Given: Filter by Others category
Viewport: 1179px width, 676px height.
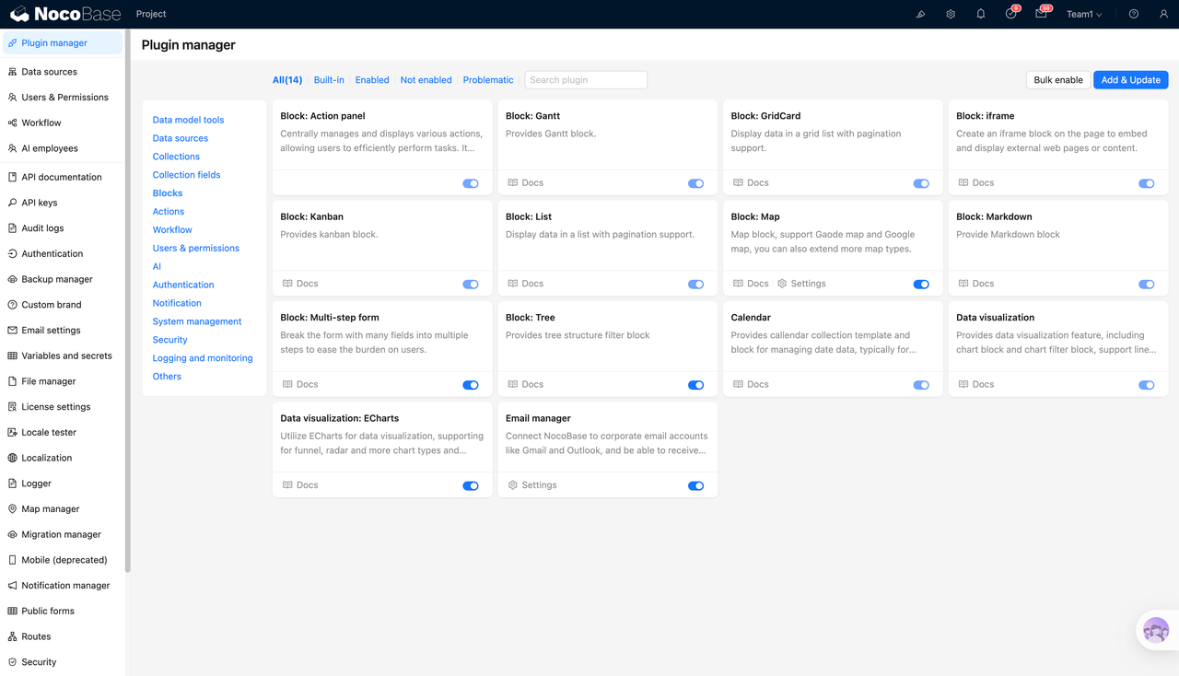Looking at the screenshot, I should 167,377.
